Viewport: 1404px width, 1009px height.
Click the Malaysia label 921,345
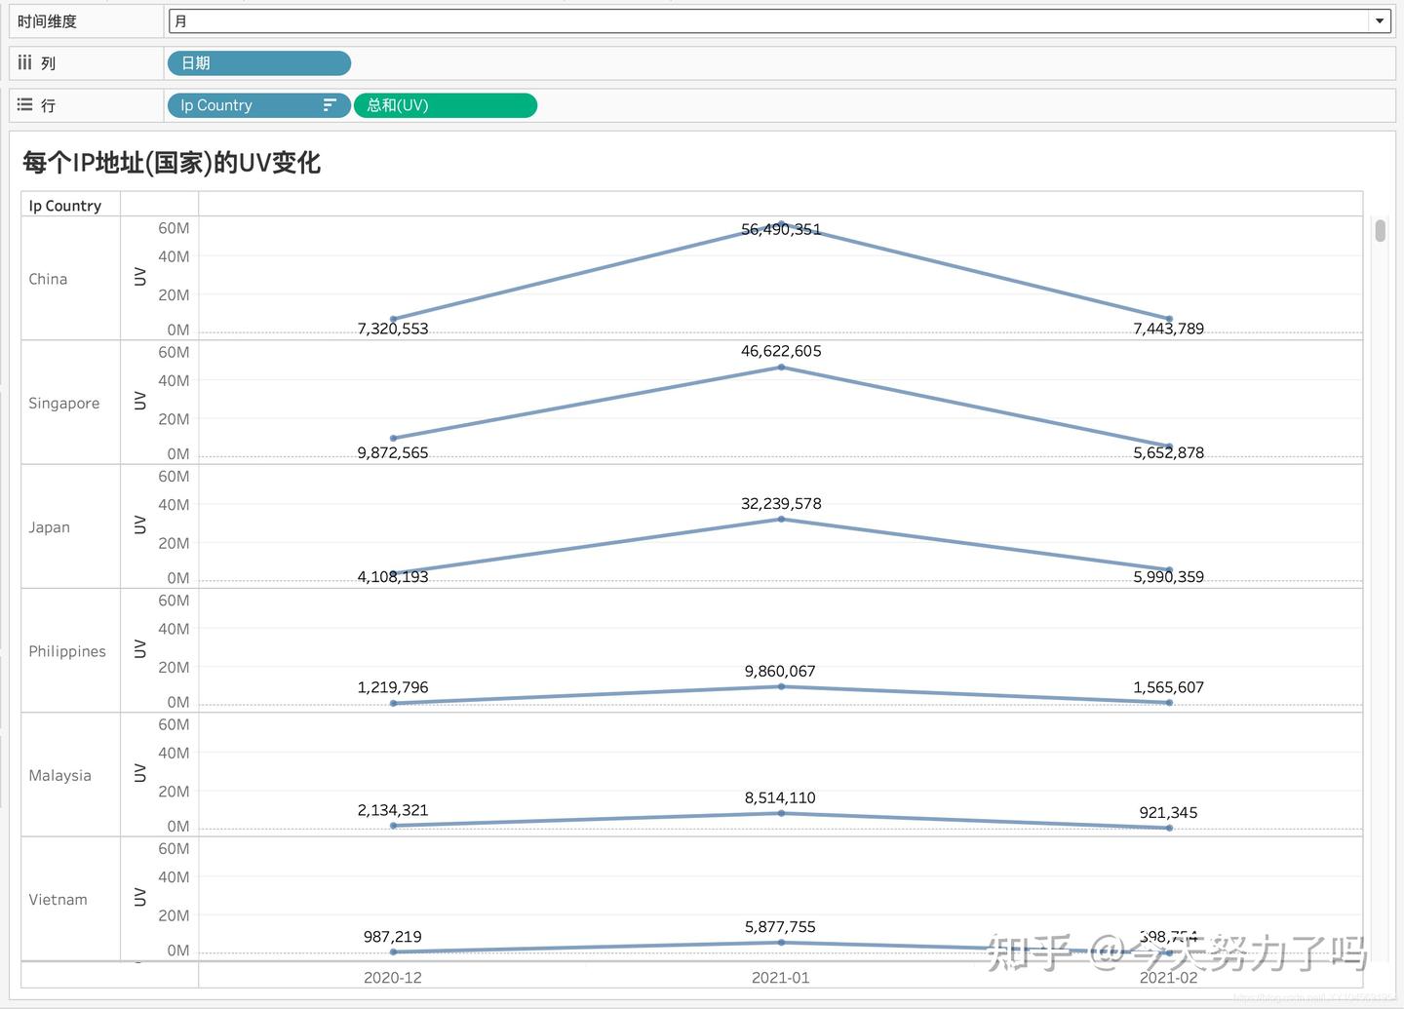click(x=1168, y=812)
